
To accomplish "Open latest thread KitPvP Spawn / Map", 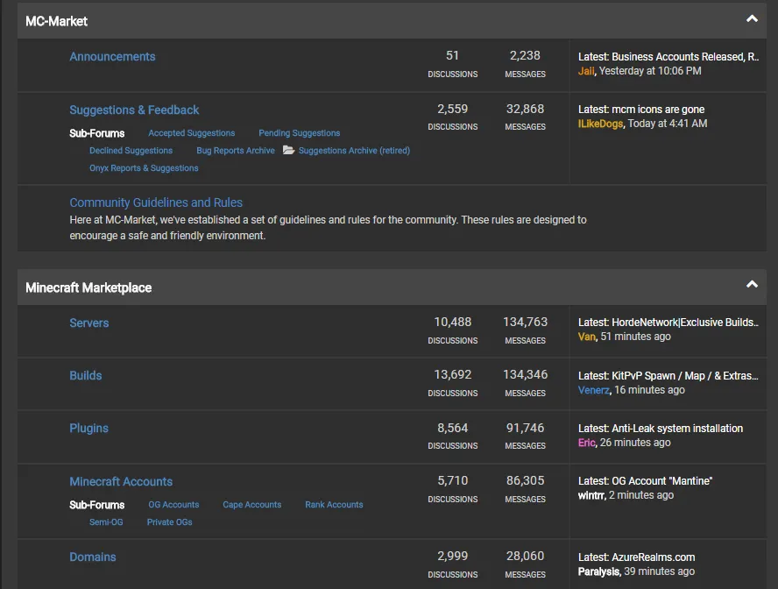I will pos(685,376).
